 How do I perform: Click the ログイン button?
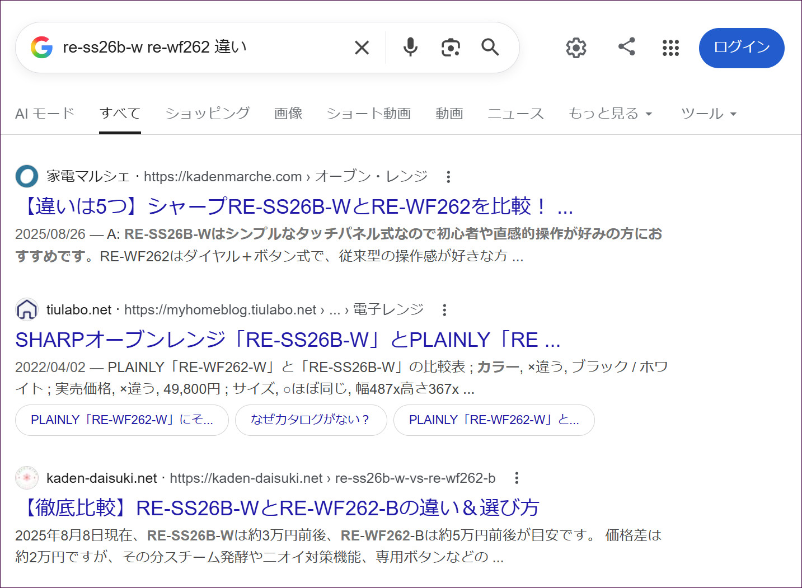[x=742, y=48]
